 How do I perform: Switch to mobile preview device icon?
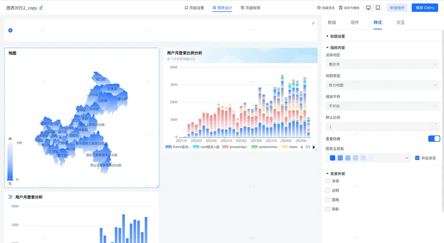pyautogui.click(x=378, y=8)
